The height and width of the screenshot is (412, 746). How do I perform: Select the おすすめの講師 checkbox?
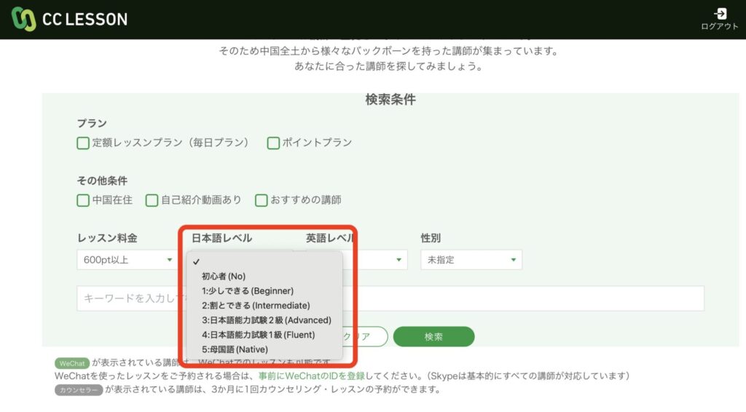[x=261, y=199]
